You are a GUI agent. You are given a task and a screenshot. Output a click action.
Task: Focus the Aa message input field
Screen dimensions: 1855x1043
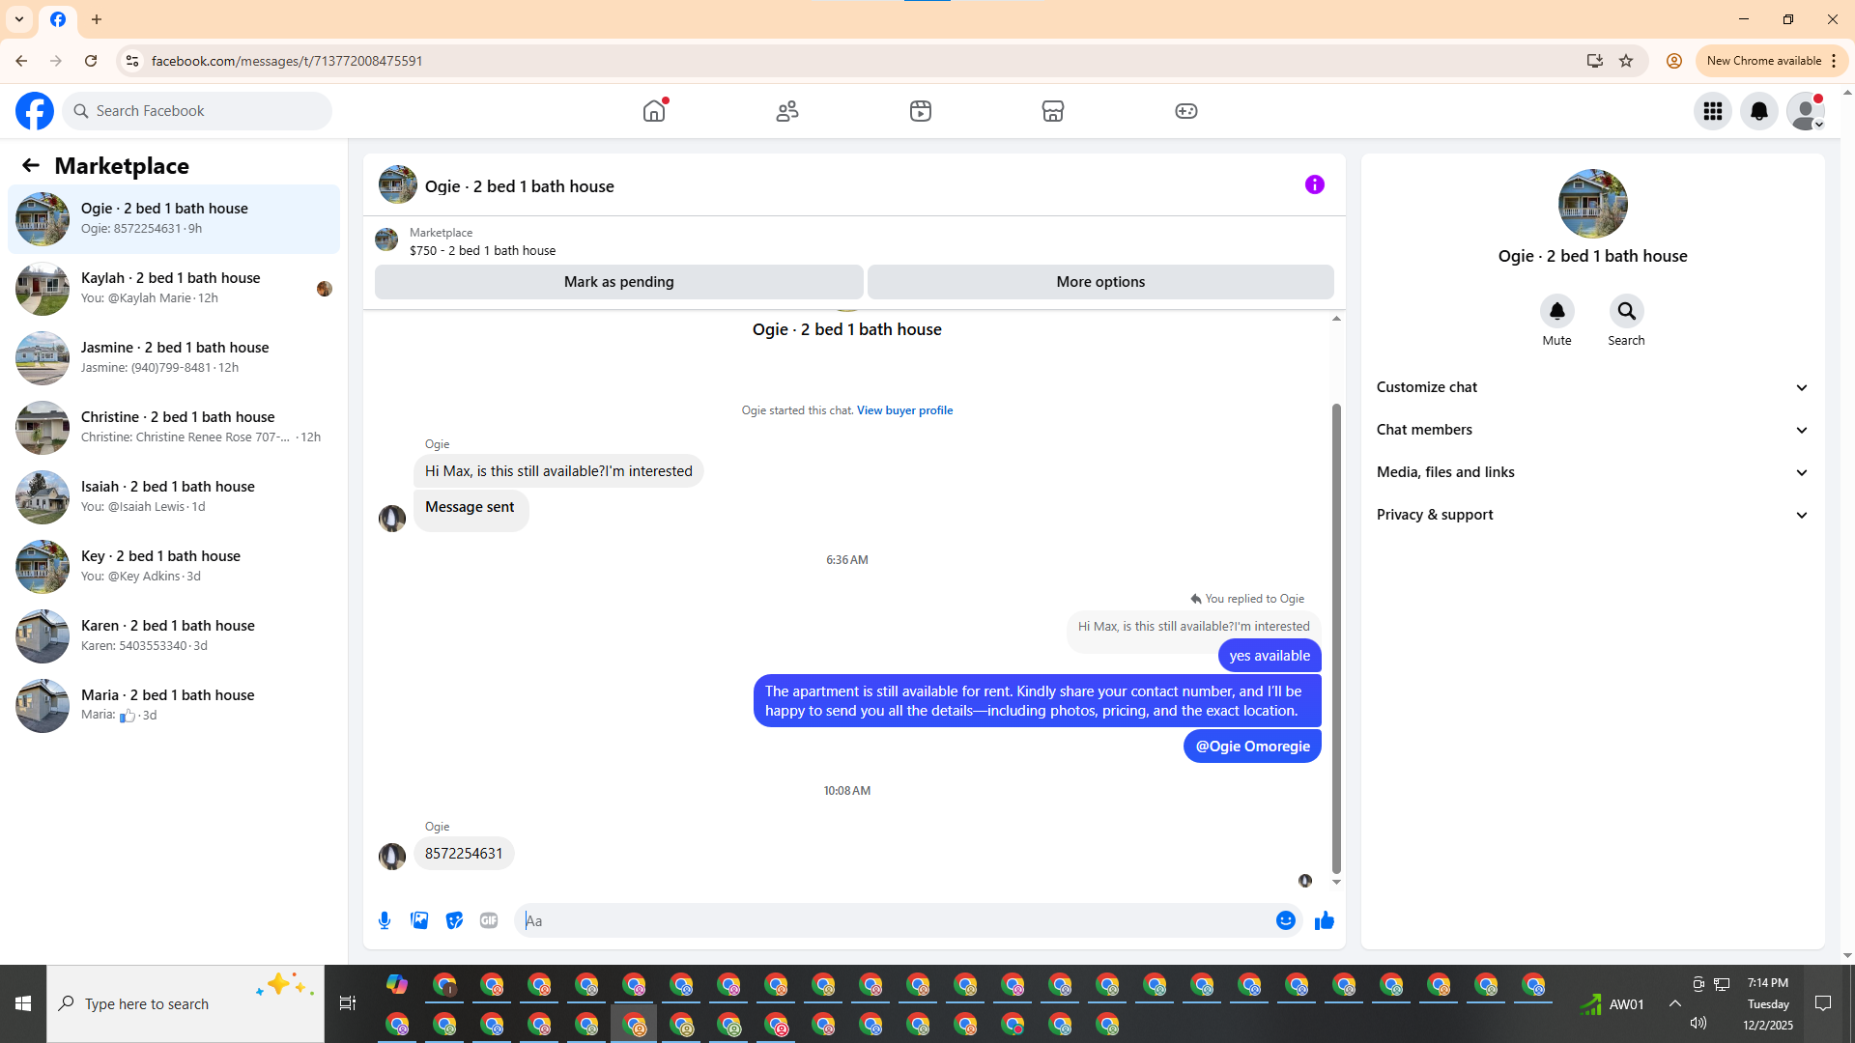[x=899, y=920]
